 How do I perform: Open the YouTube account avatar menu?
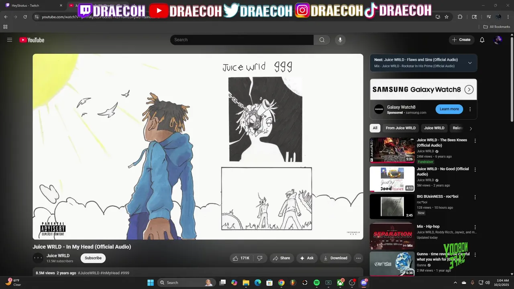pos(498,40)
